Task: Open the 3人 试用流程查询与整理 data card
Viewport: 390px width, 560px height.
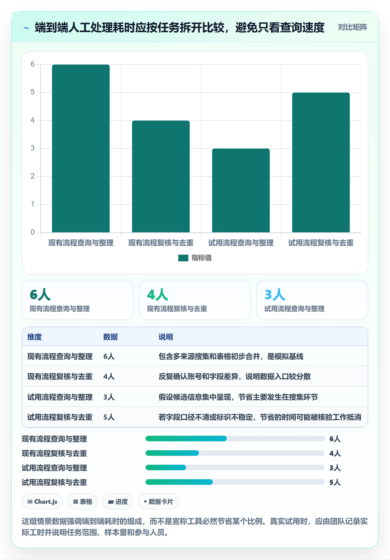Action: (312, 300)
